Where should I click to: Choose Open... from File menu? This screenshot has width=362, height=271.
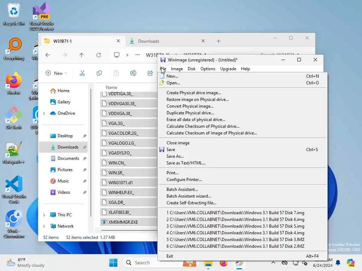(x=243, y=83)
